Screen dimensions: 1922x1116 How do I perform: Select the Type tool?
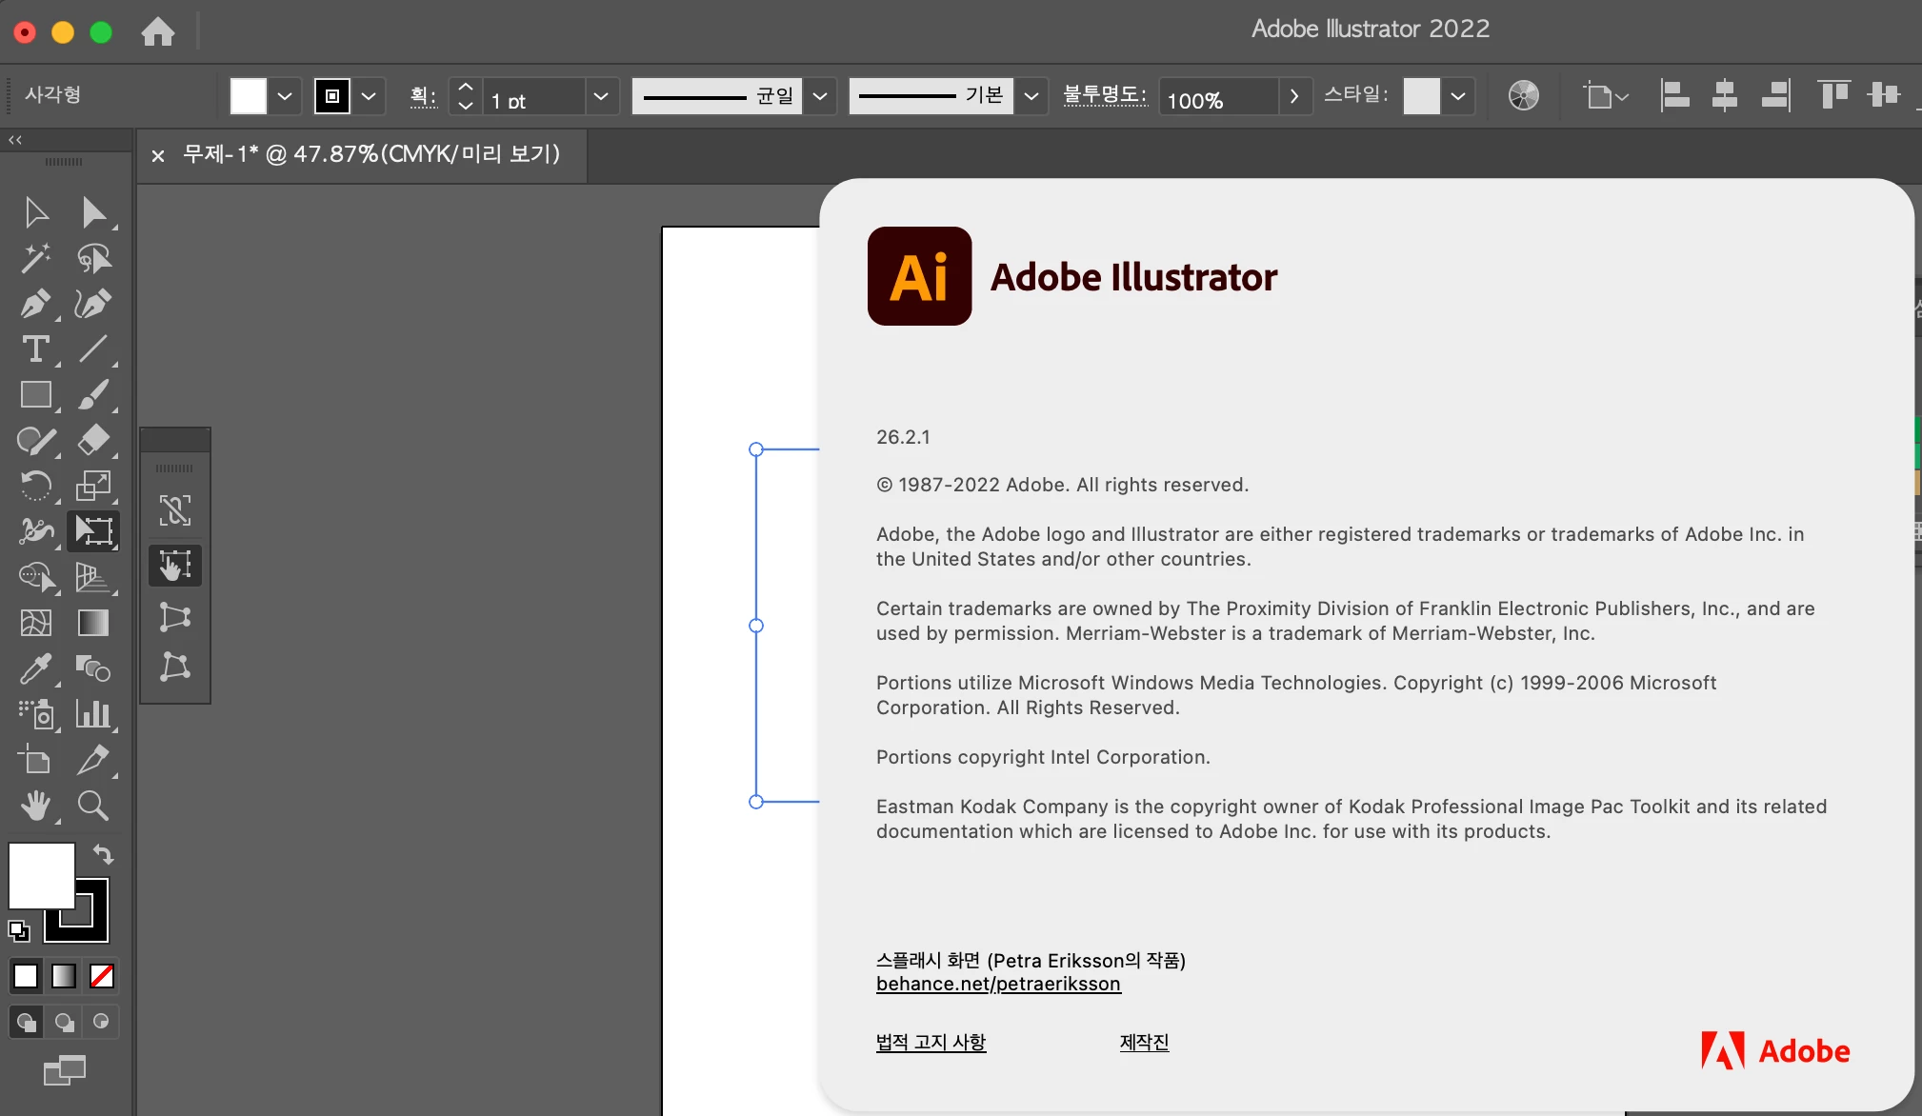(35, 349)
